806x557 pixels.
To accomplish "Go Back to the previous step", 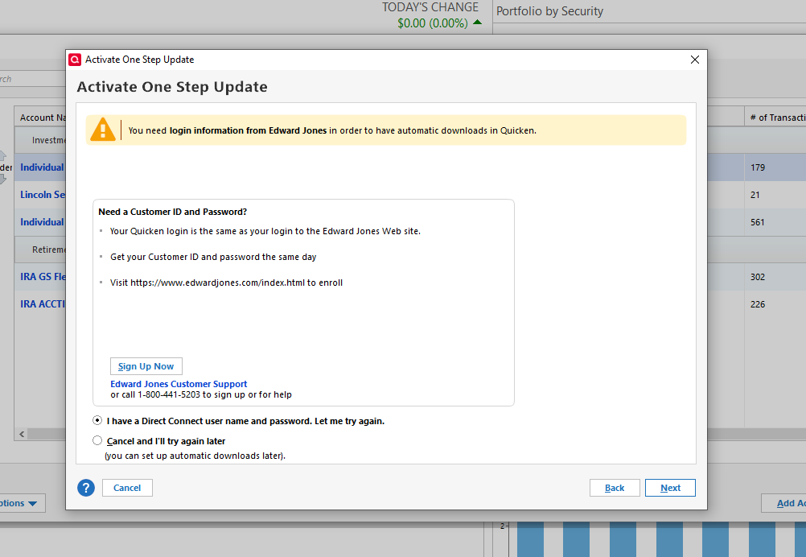I will 615,488.
